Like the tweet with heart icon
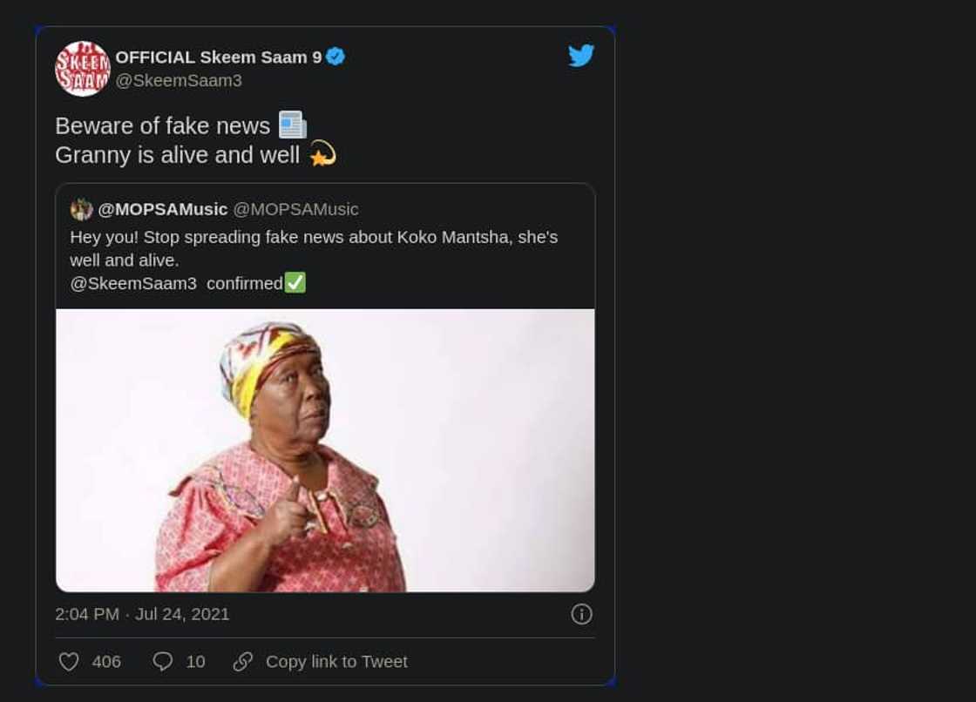The width and height of the screenshot is (976, 702). coord(69,662)
